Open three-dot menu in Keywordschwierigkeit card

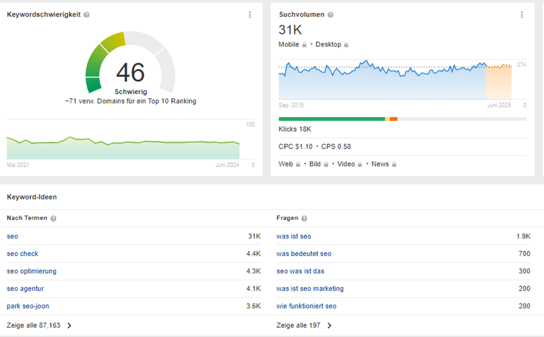tap(249, 15)
